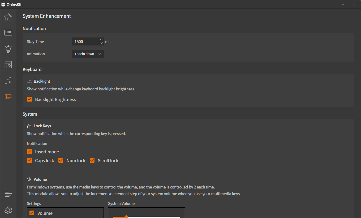The image size is (361, 218).
Task: Click the Settings label under Volume
Action: (x=34, y=204)
